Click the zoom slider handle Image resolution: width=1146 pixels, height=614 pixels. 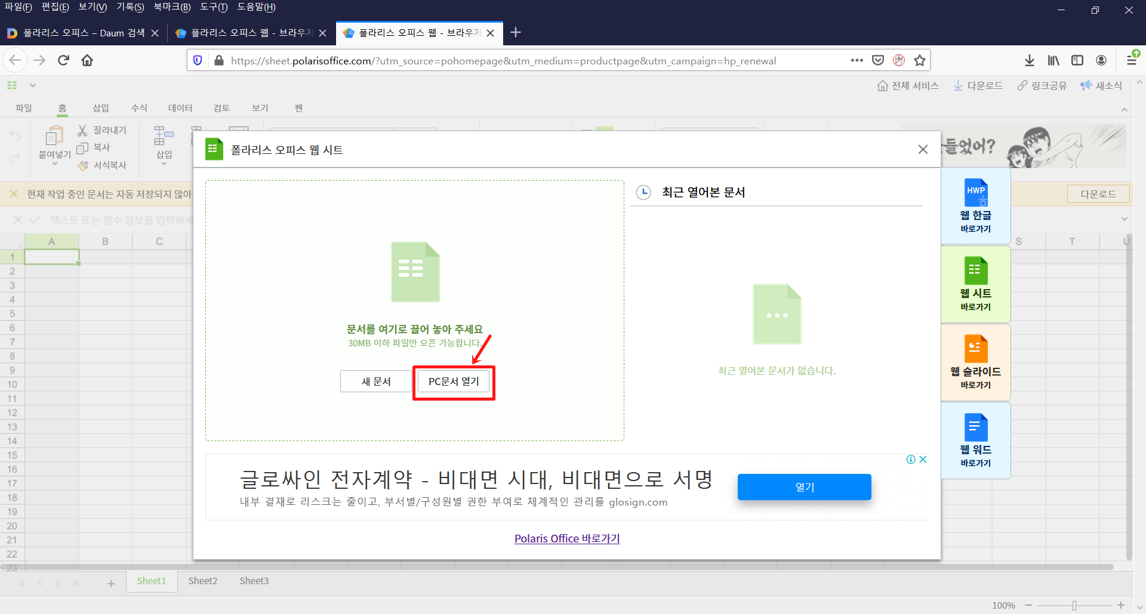(1074, 605)
